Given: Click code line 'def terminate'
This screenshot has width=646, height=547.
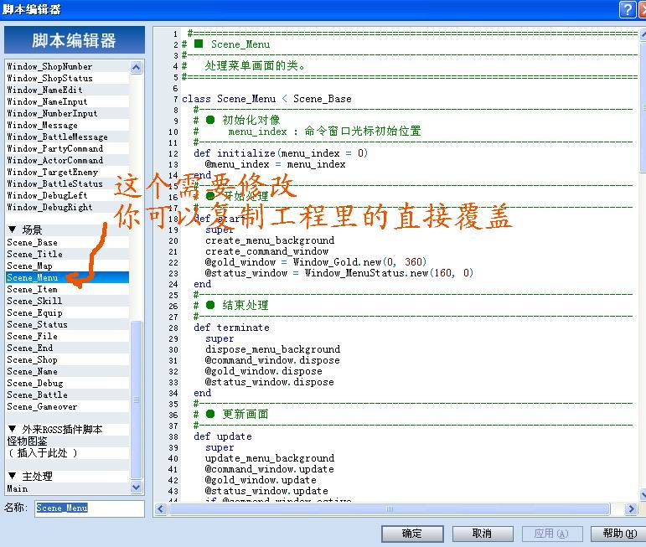Looking at the screenshot, I should pyautogui.click(x=231, y=328).
